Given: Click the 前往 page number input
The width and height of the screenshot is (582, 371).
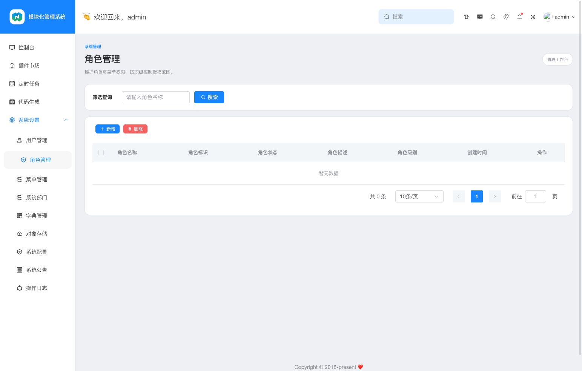Looking at the screenshot, I should [536, 196].
